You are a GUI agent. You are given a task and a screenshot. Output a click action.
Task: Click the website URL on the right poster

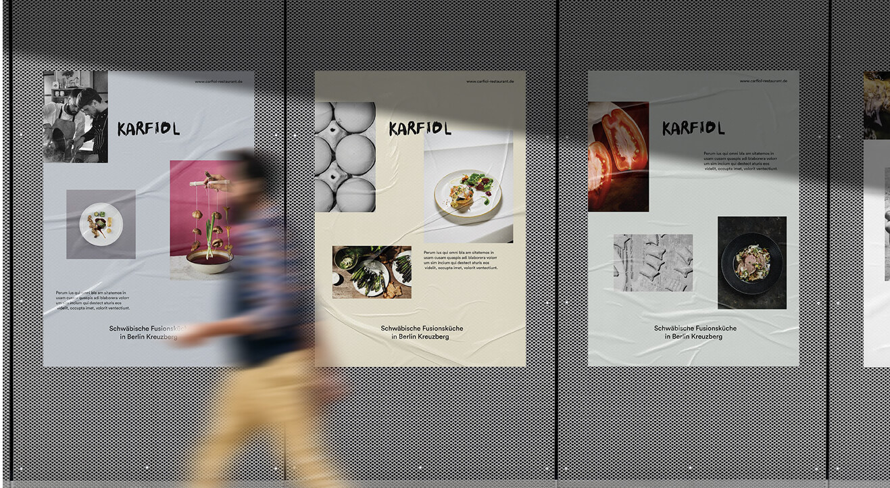click(x=763, y=81)
